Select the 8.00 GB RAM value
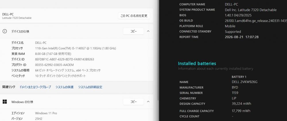 (53, 54)
